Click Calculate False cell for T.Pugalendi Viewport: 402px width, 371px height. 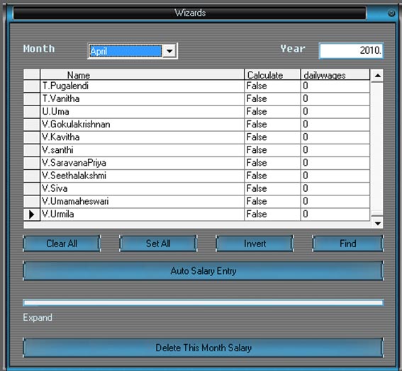point(272,86)
